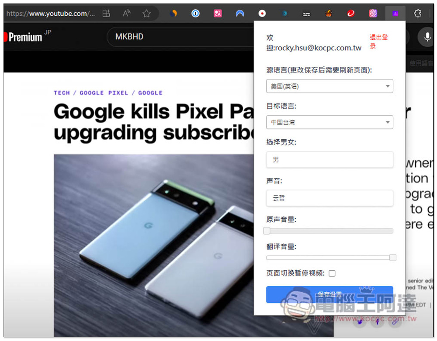Click the Google kills Pixel Pass headline
The image size is (437, 341).
click(154, 122)
